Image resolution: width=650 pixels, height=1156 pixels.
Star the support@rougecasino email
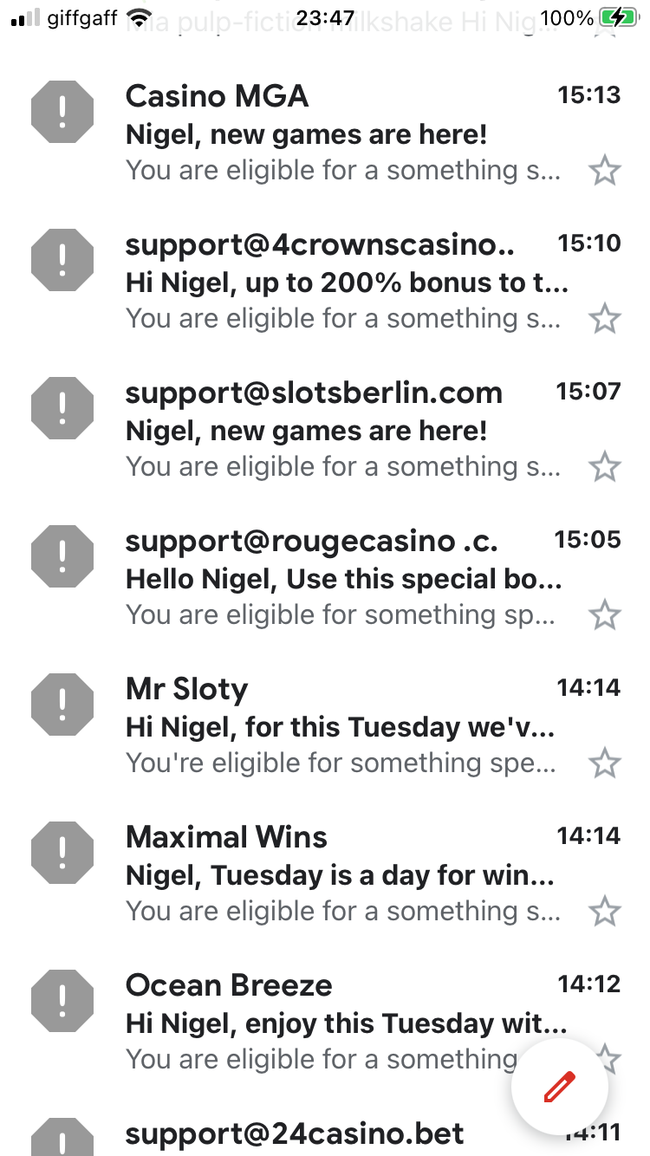[x=604, y=615]
